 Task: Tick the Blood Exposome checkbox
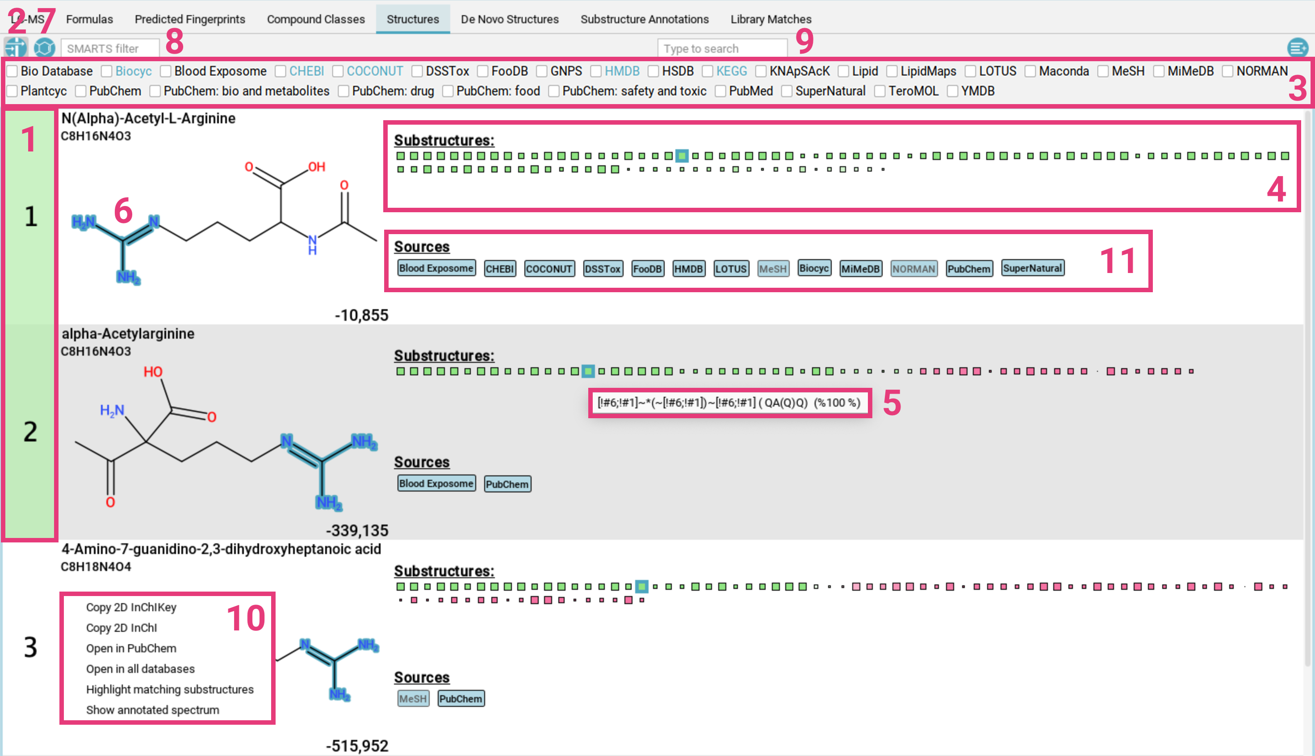(166, 71)
